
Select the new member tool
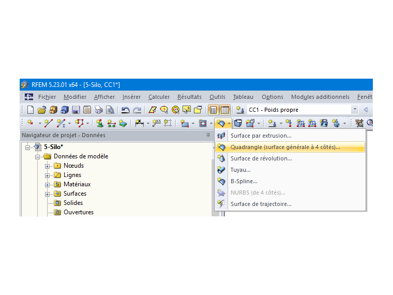point(61,123)
